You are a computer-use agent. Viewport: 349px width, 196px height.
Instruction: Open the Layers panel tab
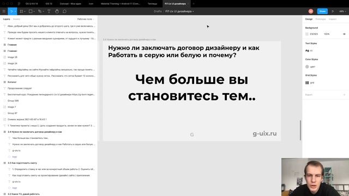coord(7,19)
